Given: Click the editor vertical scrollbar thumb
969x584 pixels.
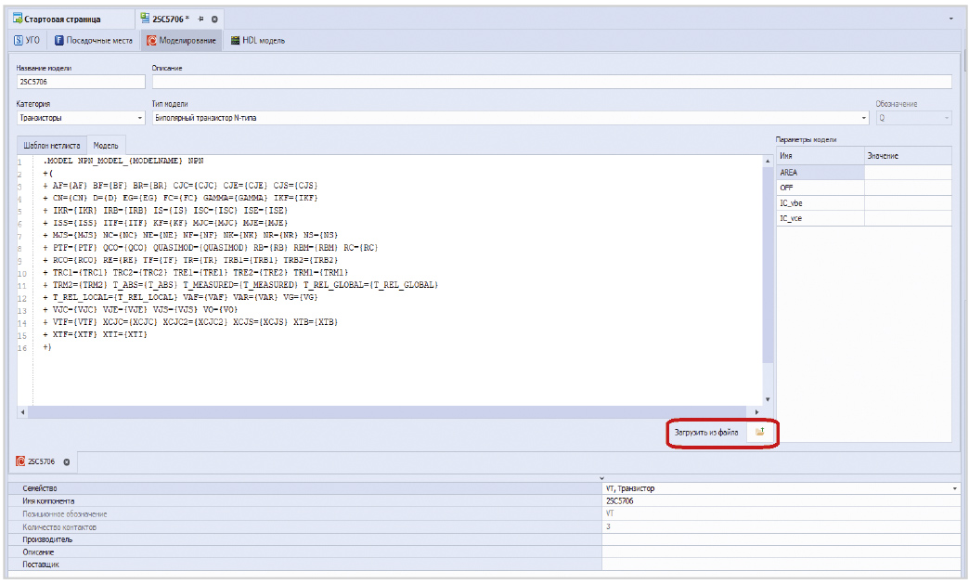Looking at the screenshot, I should pyautogui.click(x=768, y=264).
